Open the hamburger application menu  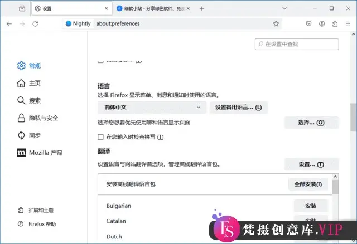pos(348,23)
